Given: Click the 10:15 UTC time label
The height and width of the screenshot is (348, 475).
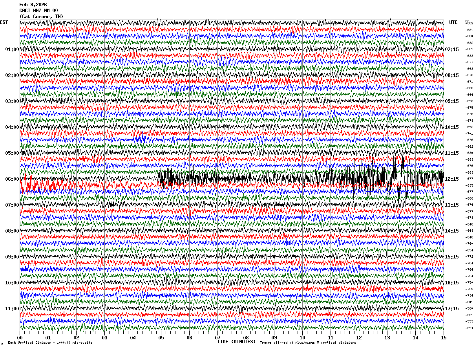Looking at the screenshot, I should click(x=452, y=127).
